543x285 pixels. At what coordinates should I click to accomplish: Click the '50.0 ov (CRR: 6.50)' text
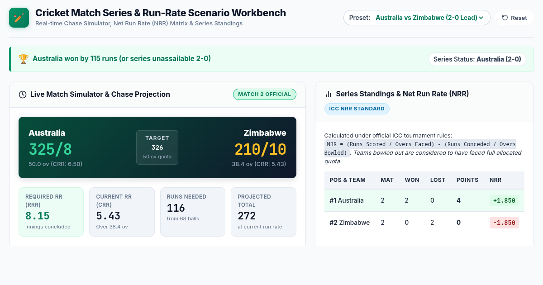56,164
